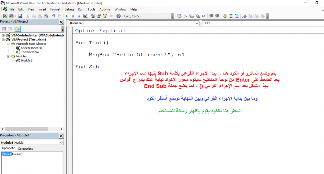
Task: Open the (General) object dropdown
Action: 197,23
